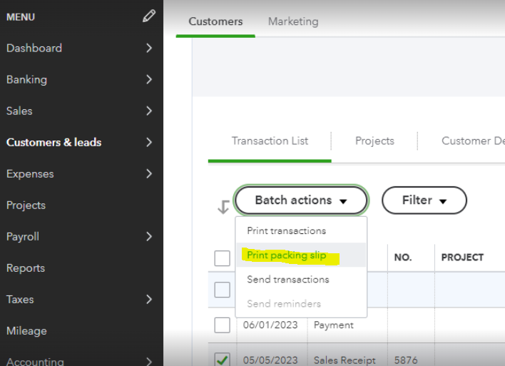
Task: Expand the Banking menu chevron
Action: tap(149, 79)
